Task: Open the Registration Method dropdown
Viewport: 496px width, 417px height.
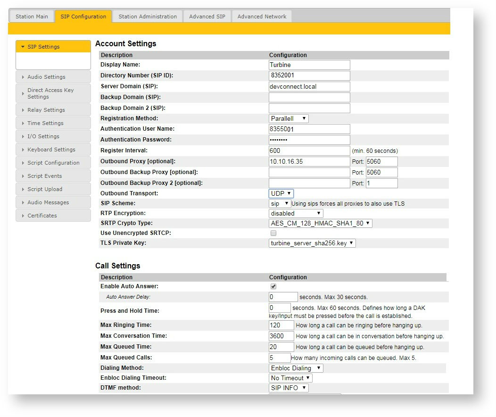Action: 289,118
